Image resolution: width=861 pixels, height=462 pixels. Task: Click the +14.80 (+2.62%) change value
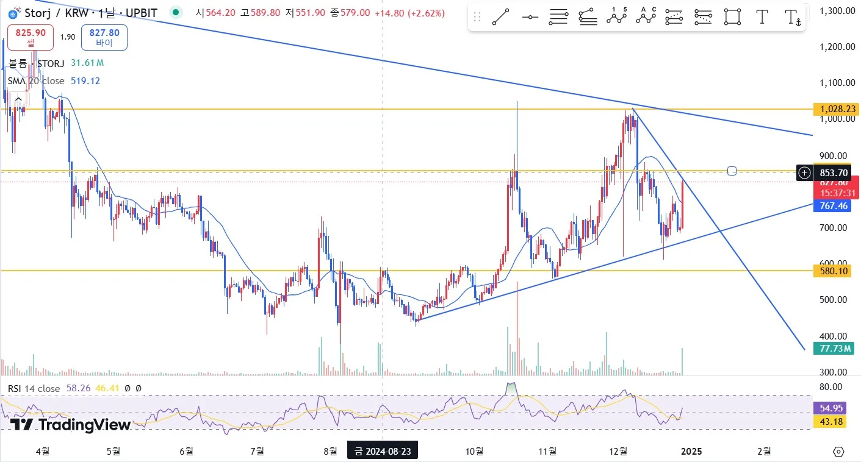[409, 13]
